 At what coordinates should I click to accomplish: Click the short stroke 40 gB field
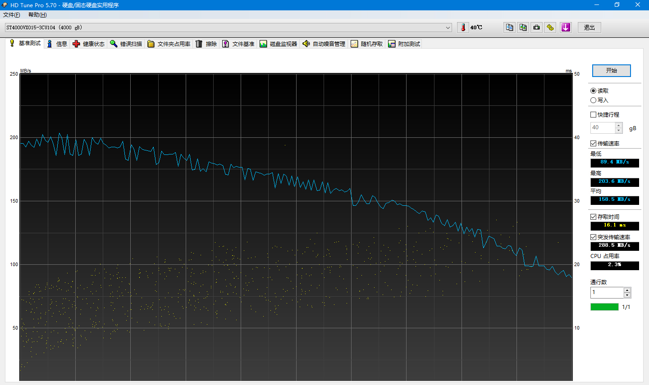[603, 128]
